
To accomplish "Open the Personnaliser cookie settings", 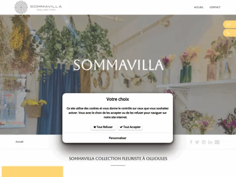I will tap(118, 138).
